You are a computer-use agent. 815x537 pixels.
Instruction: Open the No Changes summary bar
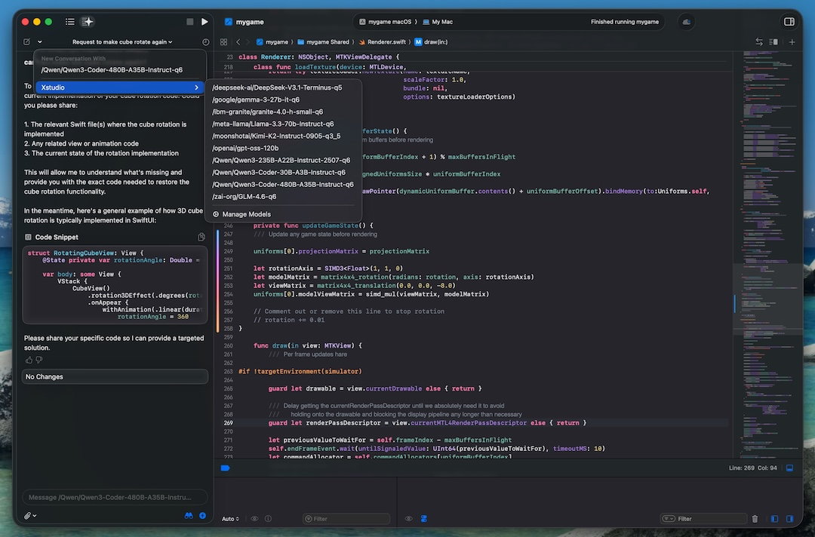pos(115,376)
